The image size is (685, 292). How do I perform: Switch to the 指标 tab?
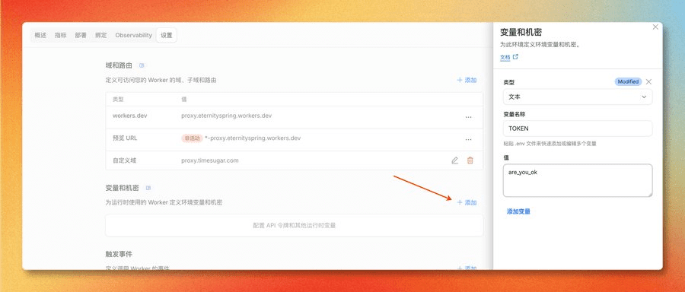click(61, 35)
